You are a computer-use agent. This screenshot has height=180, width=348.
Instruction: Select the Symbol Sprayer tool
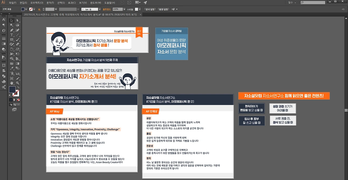[x=12, y=73]
